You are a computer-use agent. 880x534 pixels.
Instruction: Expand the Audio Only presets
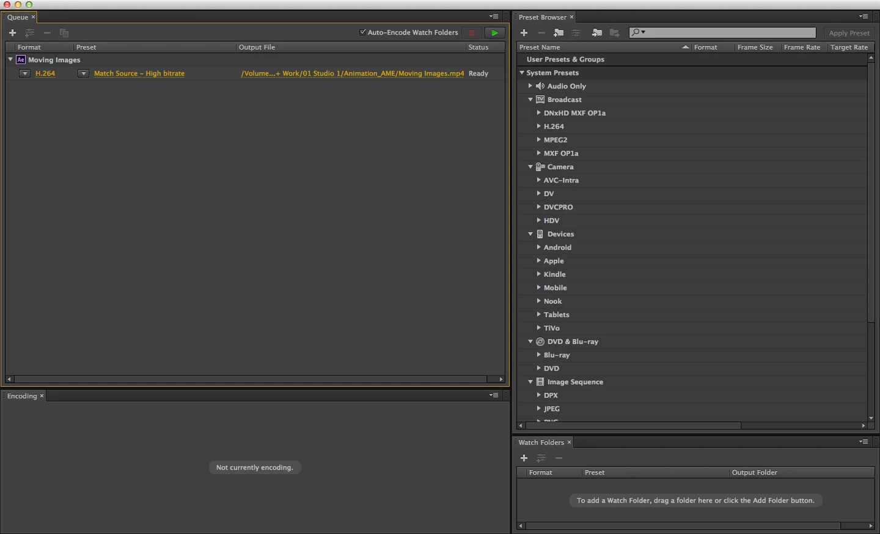pos(530,86)
